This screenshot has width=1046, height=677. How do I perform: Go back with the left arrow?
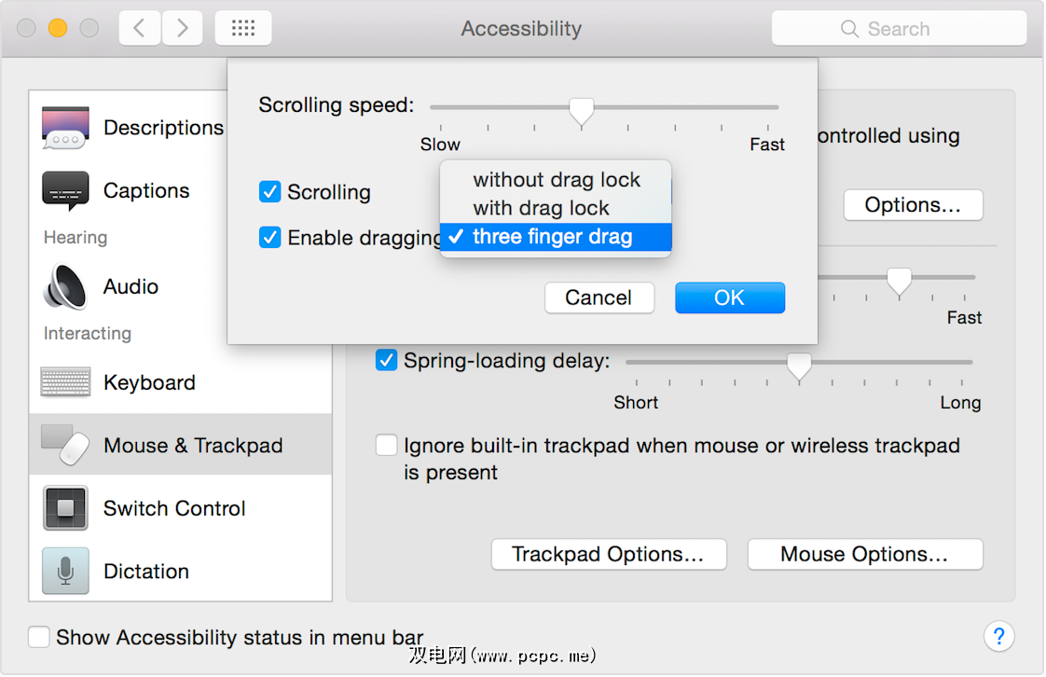tap(140, 29)
